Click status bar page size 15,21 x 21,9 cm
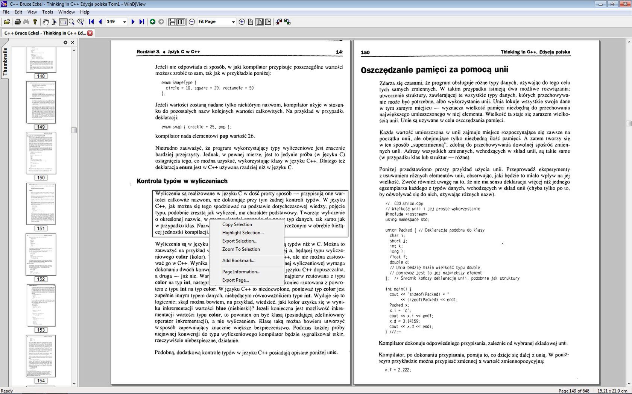Image resolution: width=632 pixels, height=394 pixels. [x=612, y=391]
